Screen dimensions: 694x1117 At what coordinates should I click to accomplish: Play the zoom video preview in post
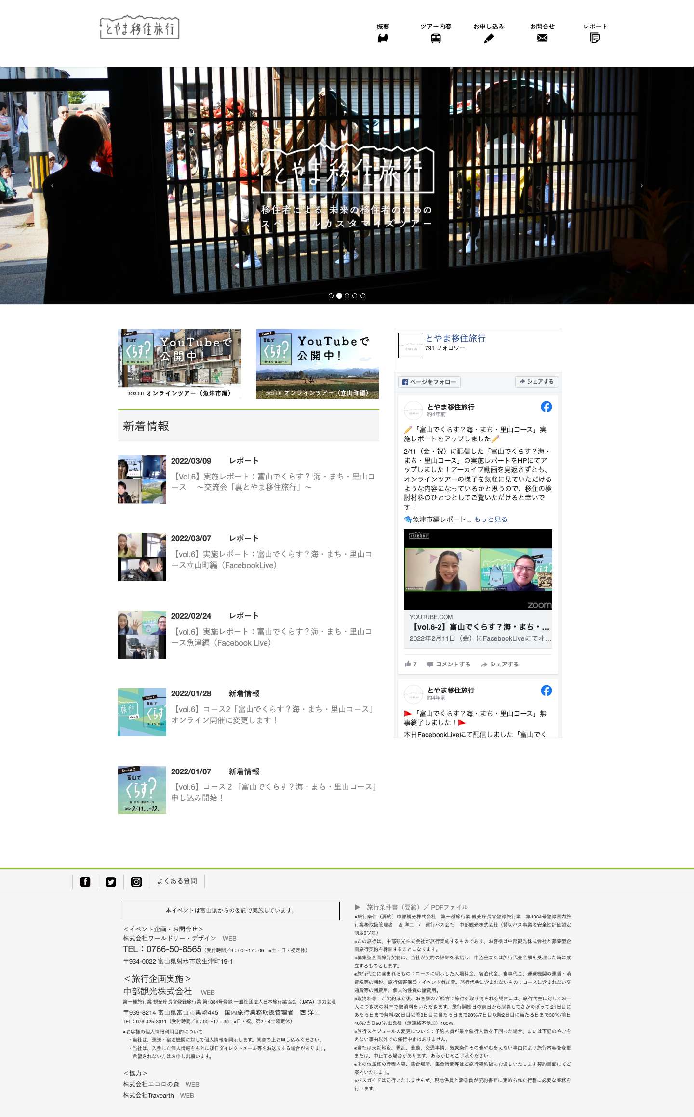(x=478, y=570)
